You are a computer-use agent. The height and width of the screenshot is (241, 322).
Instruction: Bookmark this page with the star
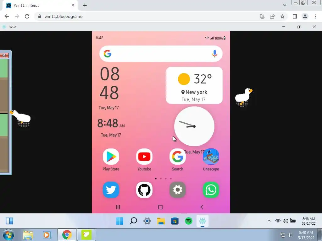(282, 16)
